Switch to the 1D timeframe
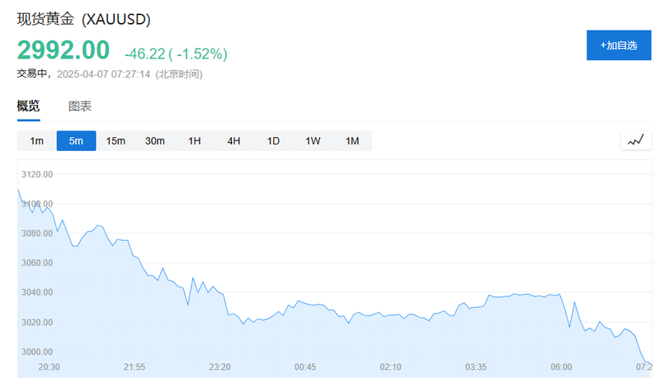The width and height of the screenshot is (660, 388). 273,140
